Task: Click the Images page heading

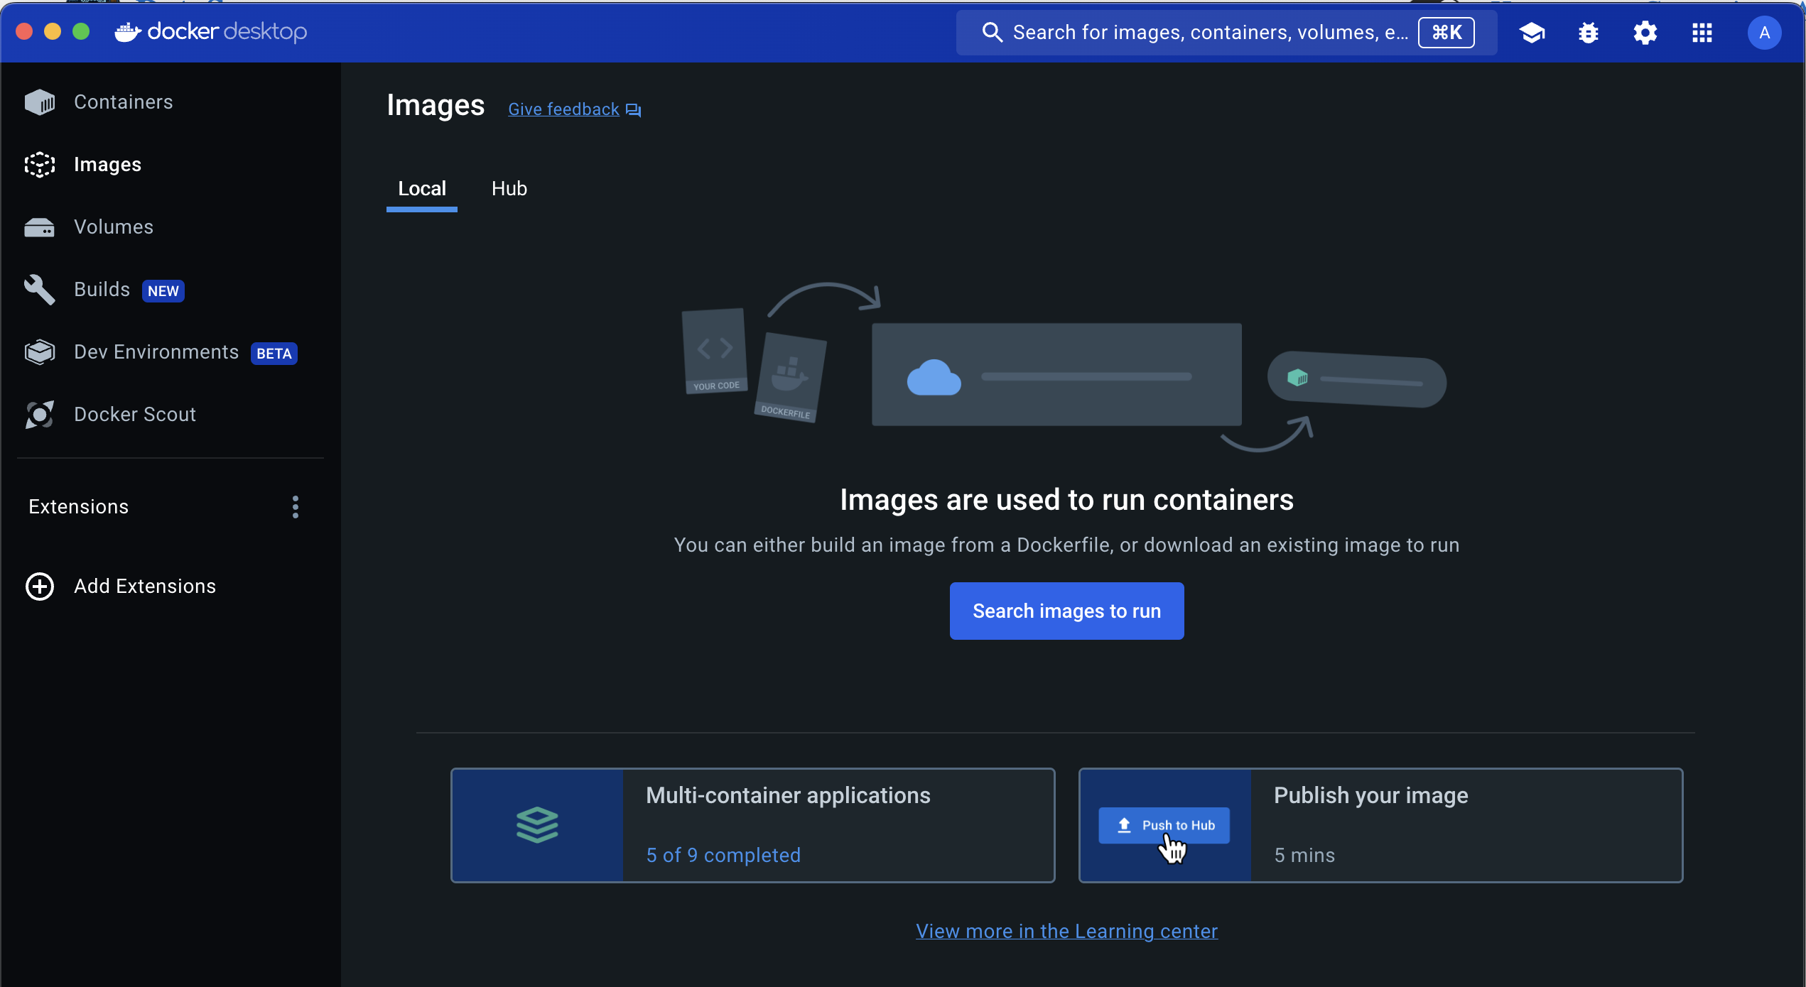Action: click(x=436, y=105)
